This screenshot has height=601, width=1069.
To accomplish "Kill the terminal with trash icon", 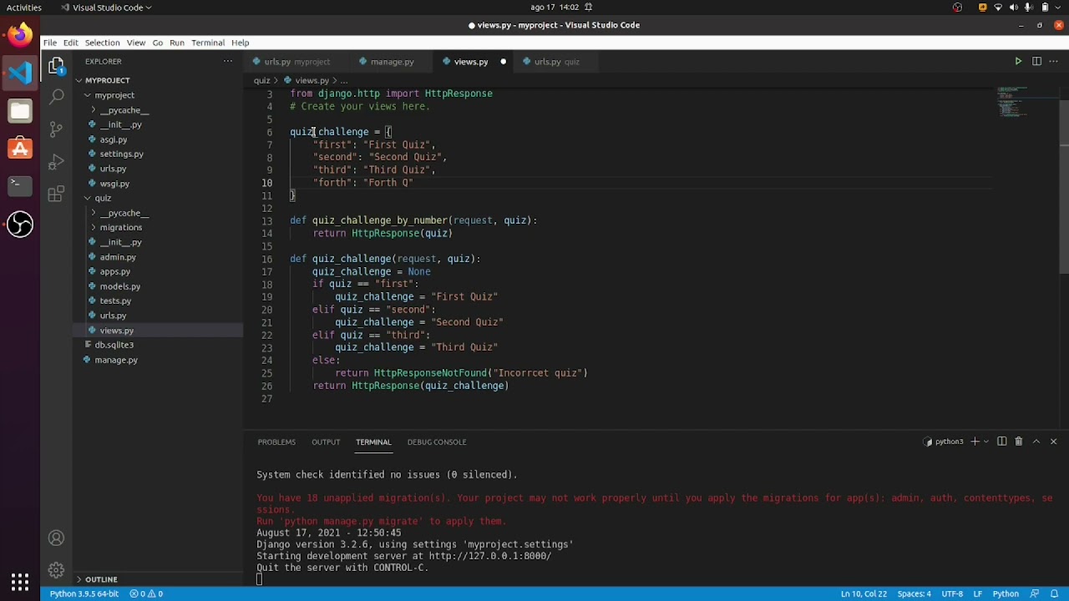I will [1019, 442].
